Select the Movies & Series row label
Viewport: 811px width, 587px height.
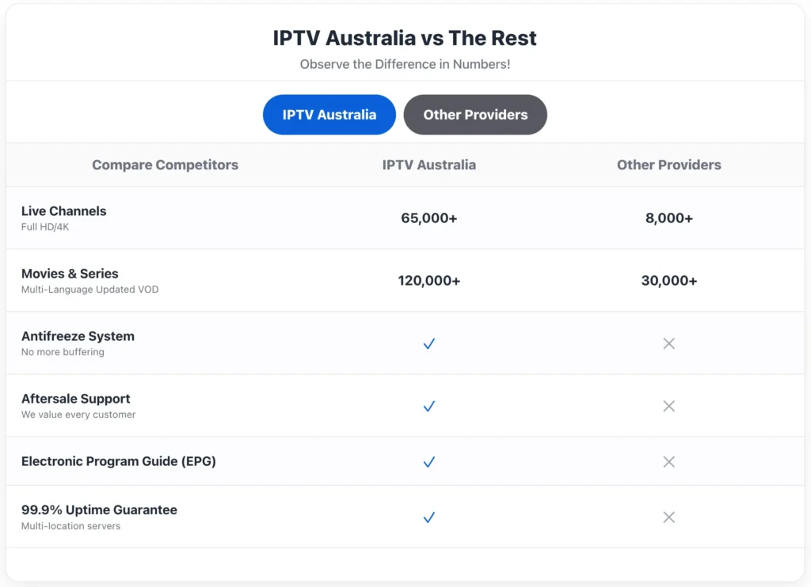coord(70,274)
